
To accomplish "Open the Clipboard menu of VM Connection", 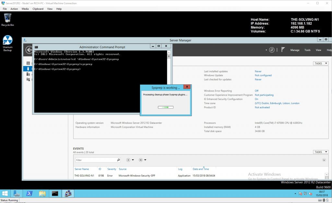I will [x=38, y=9].
